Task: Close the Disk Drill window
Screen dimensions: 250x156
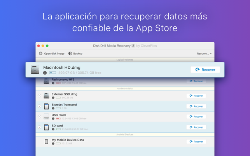Action: pyautogui.click(x=38, y=46)
